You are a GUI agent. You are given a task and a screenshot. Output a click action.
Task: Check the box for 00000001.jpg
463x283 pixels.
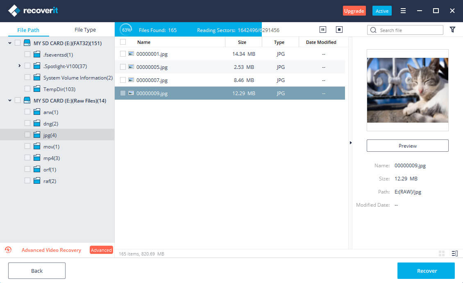coord(123,54)
